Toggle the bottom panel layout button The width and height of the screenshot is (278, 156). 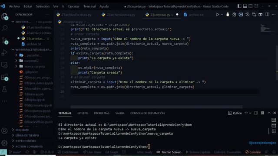[245, 6]
